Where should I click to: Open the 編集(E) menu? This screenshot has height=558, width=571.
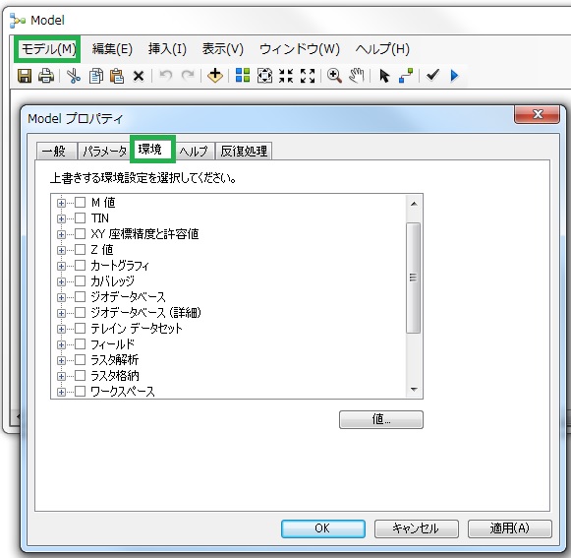(x=112, y=49)
